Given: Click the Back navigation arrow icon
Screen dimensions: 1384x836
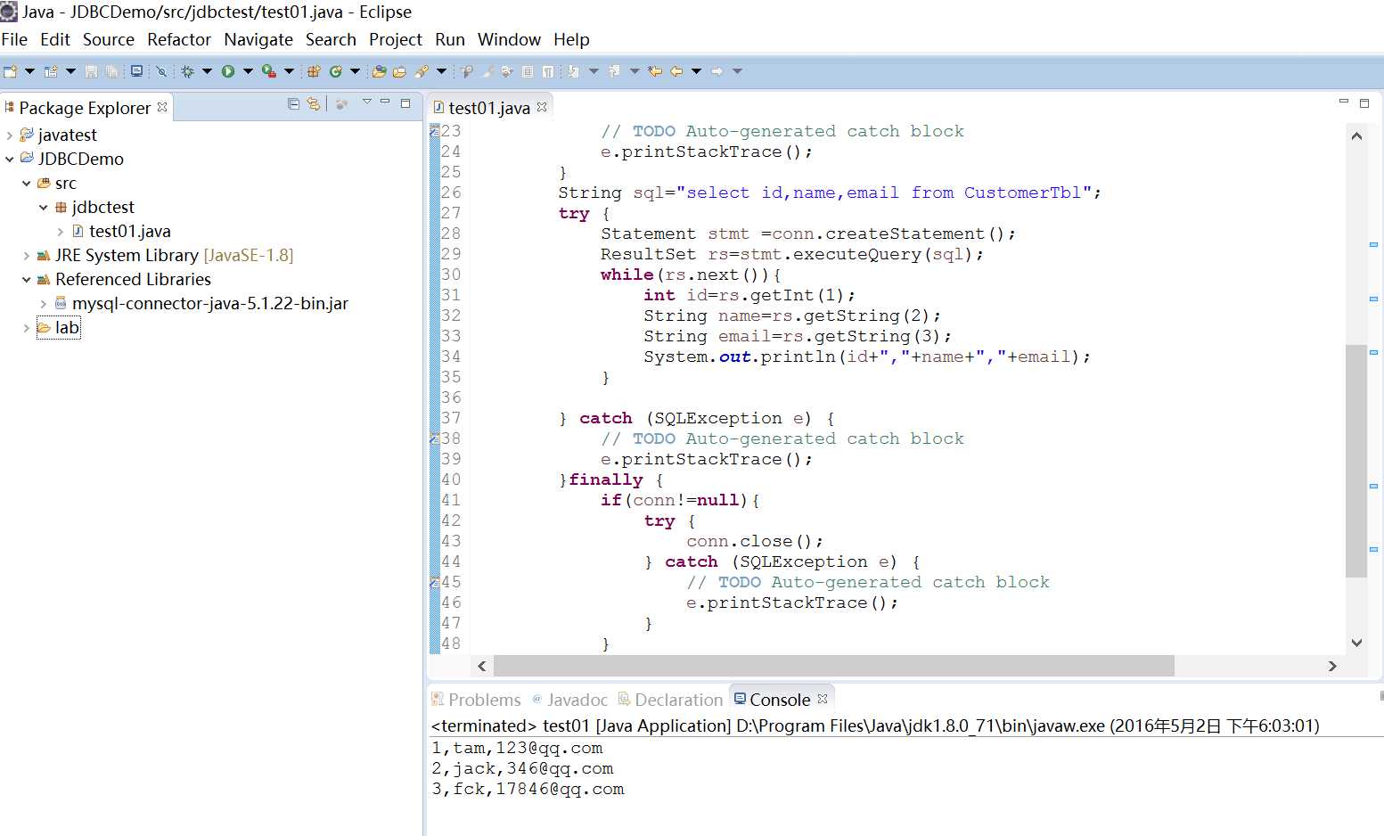Looking at the screenshot, I should (x=676, y=71).
